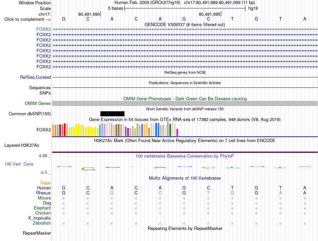Click the '5 bases' scale bar label

pyautogui.click(x=115, y=8)
